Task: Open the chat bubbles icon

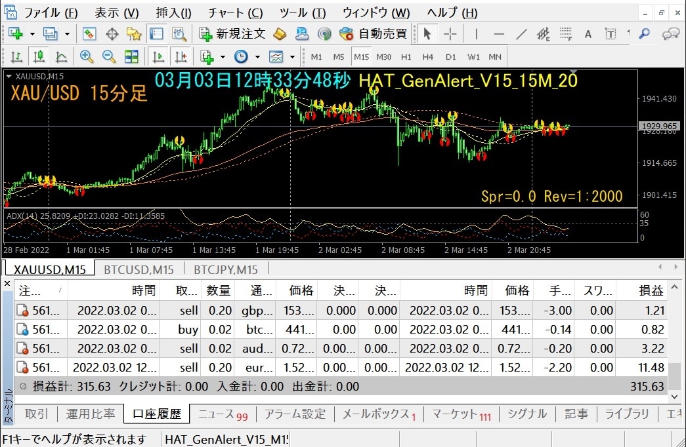Action: click(x=671, y=33)
